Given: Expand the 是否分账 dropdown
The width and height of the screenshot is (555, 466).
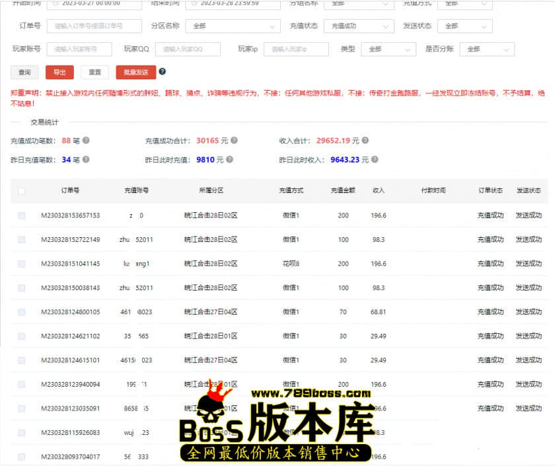Looking at the screenshot, I should coord(488,50).
